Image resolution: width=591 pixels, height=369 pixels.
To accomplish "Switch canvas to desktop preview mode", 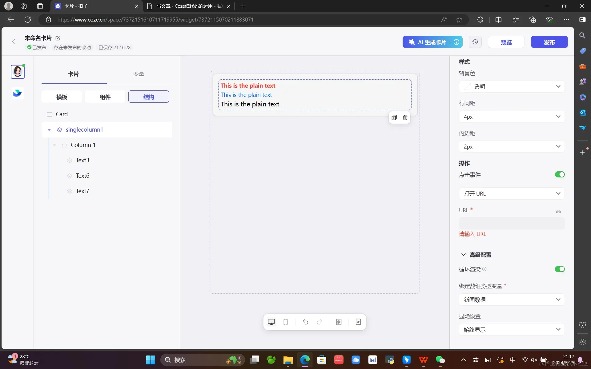I will (271, 322).
